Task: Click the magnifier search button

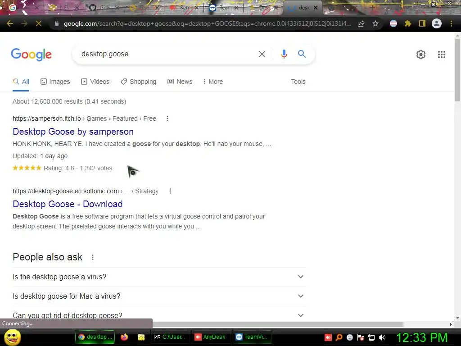Action: 302,54
